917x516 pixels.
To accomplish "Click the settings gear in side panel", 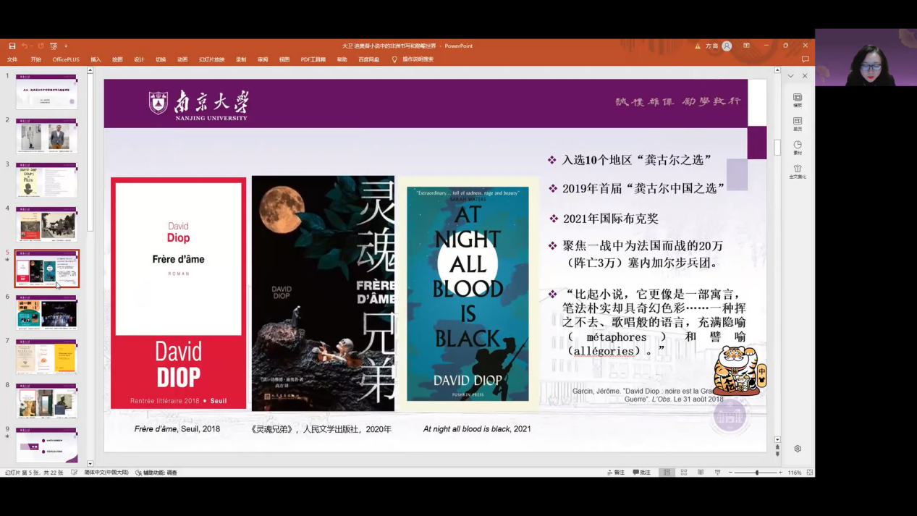I will [797, 449].
